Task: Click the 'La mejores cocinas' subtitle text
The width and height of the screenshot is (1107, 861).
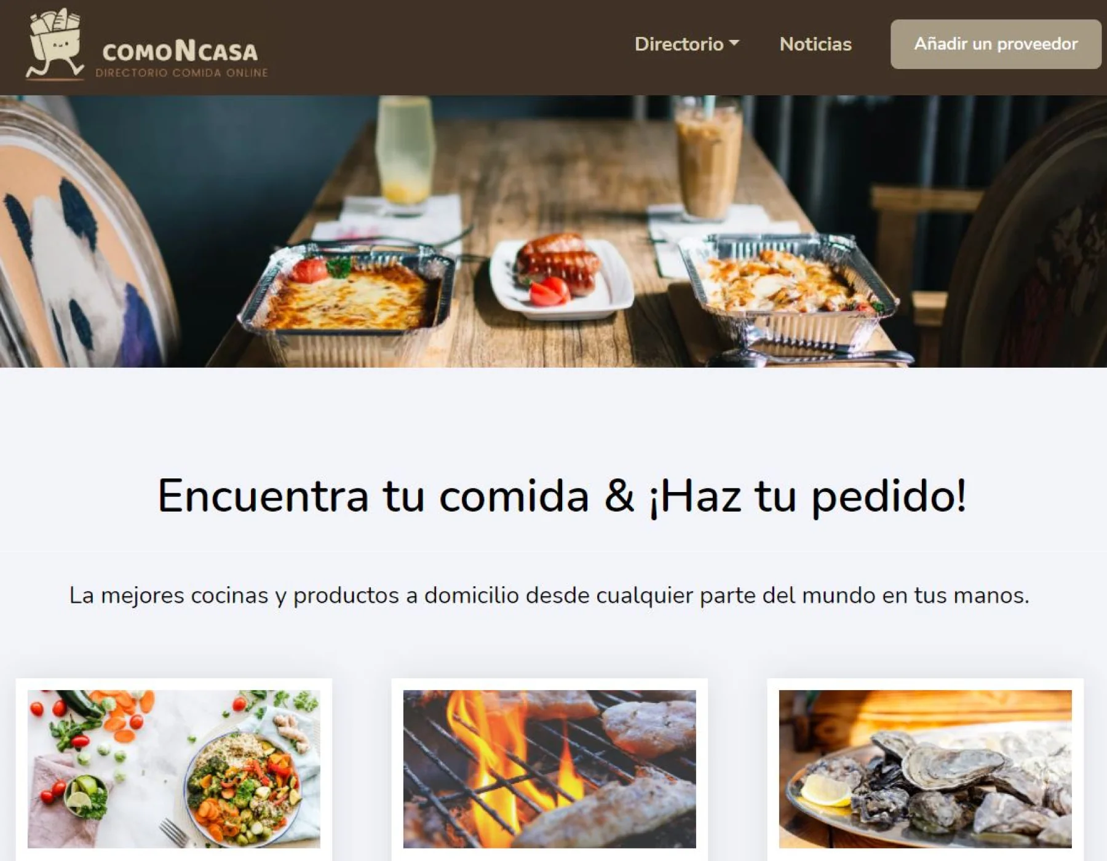Action: [x=549, y=595]
